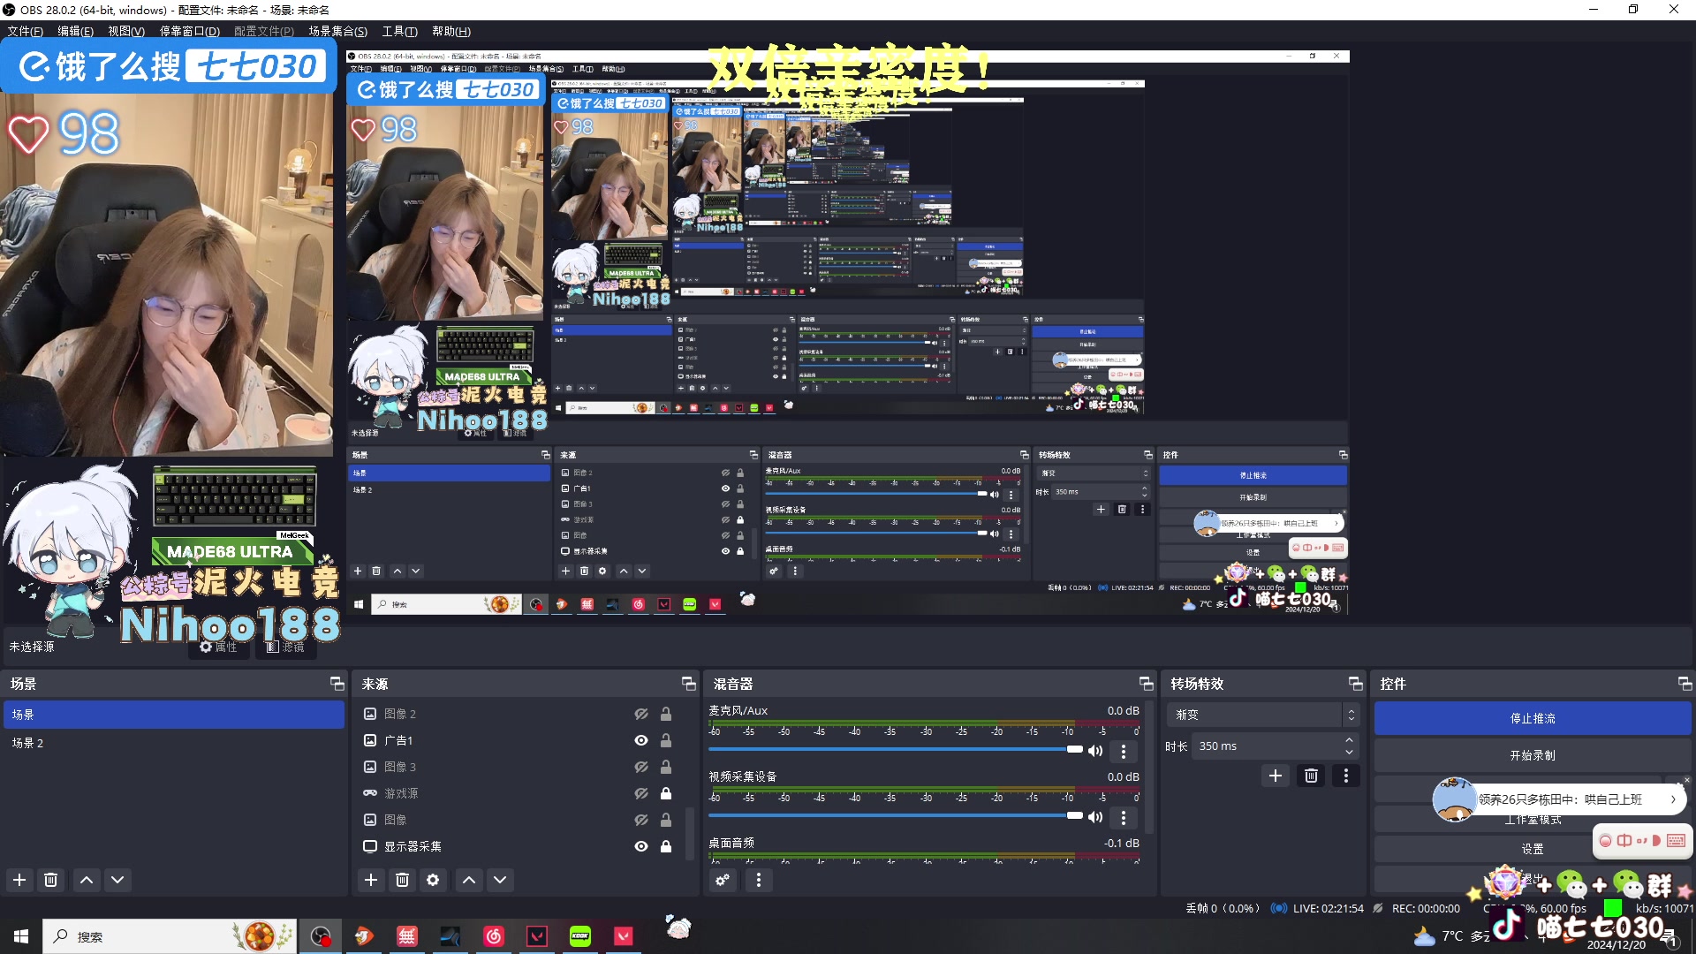Undock the 转场特效 panel
The height and width of the screenshot is (954, 1696).
coord(1355,684)
